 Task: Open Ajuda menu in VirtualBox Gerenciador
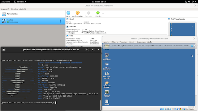[23, 9]
